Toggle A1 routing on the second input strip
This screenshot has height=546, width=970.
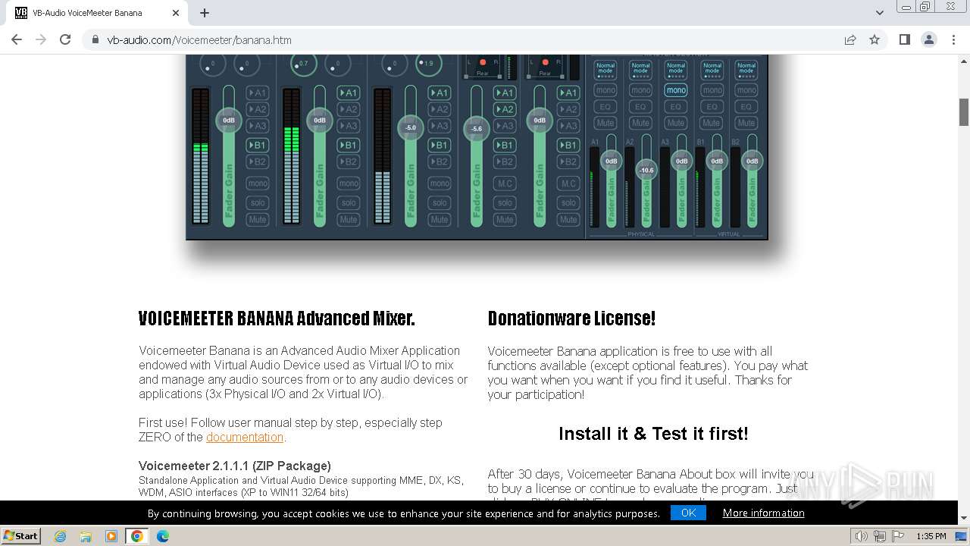pyautogui.click(x=349, y=93)
